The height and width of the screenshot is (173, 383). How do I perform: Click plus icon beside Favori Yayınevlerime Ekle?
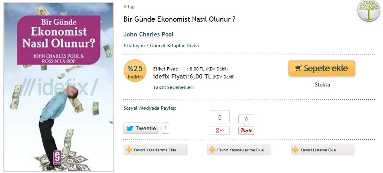(213, 150)
